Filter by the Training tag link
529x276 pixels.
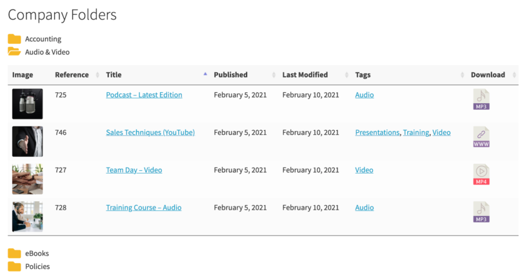tap(415, 133)
